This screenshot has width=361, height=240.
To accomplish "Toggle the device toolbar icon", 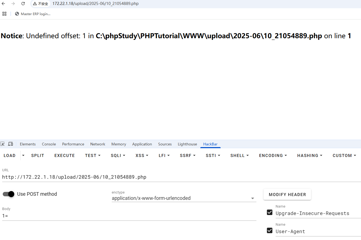I will coord(10,144).
